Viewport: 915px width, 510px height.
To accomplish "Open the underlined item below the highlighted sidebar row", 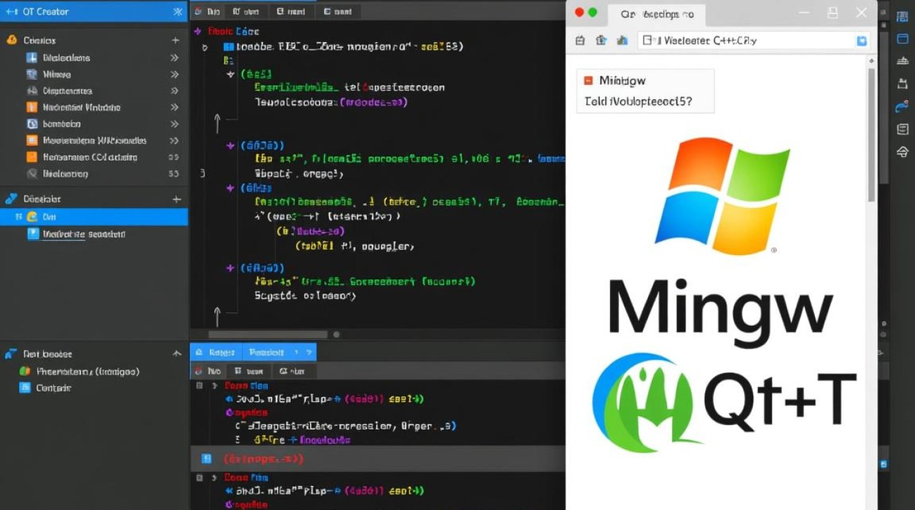I will point(83,234).
